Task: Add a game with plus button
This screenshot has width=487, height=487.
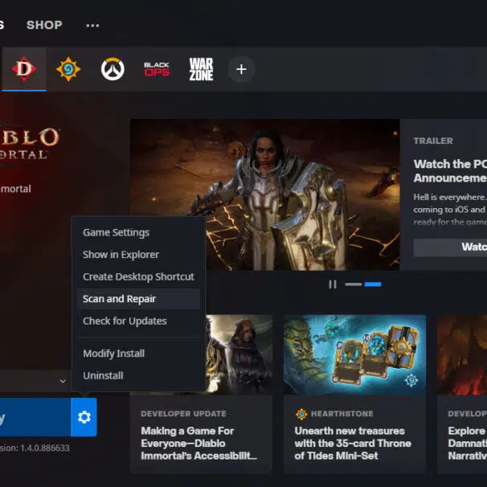Action: (x=241, y=69)
